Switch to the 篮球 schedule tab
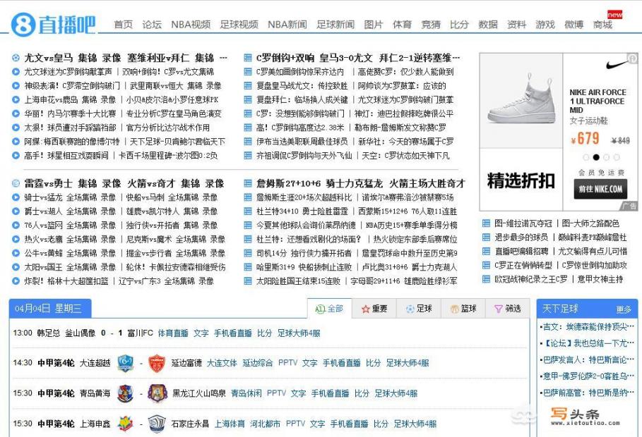Screen dimensions: 642x437 coord(463,309)
